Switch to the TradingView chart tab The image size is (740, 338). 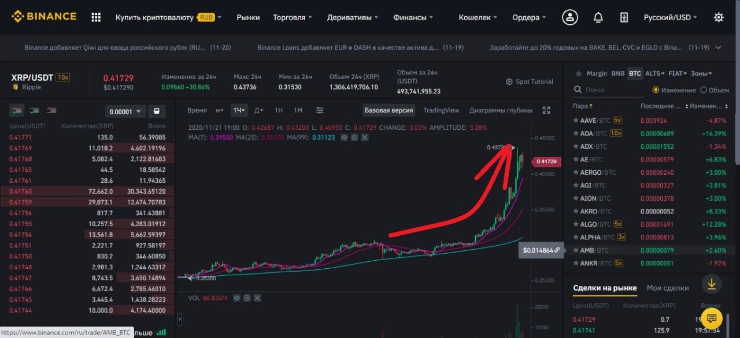[441, 110]
